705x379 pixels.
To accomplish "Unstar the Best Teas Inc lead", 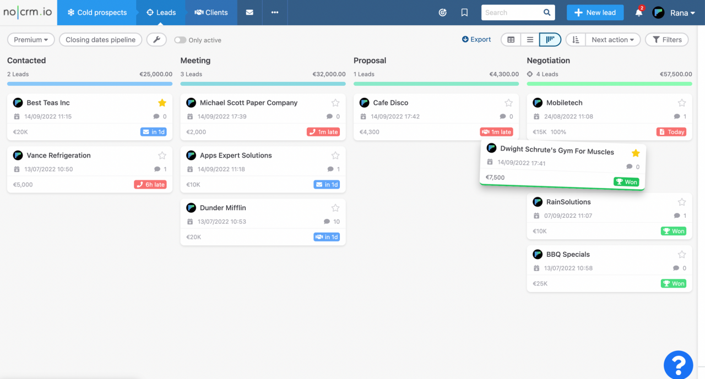I will [161, 102].
